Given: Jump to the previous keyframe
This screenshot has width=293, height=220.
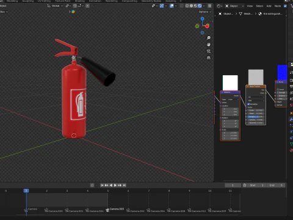Looking at the screenshot, I should tap(106, 185).
